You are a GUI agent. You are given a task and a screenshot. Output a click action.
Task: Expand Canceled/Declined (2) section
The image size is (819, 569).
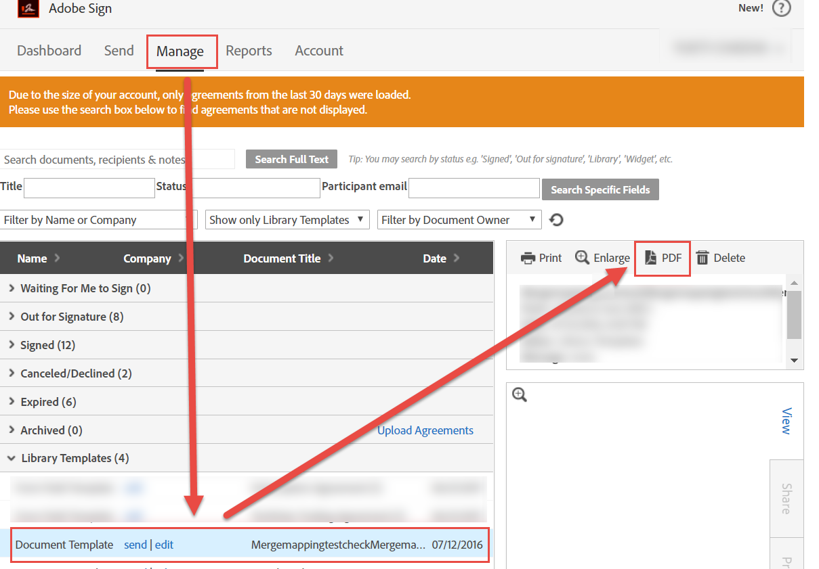(247, 373)
